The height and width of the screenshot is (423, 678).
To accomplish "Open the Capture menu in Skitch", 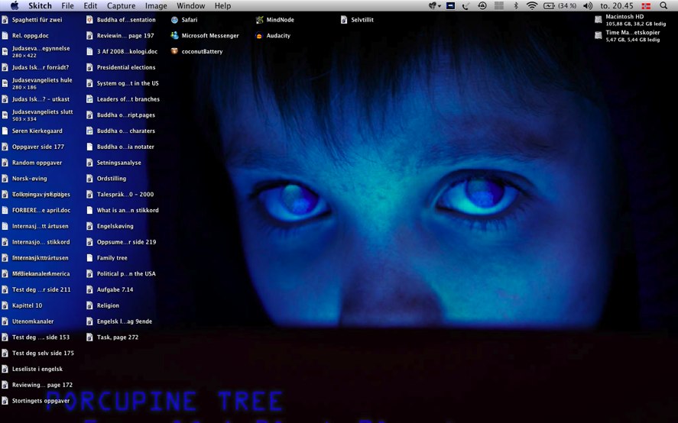I will 121,6.
